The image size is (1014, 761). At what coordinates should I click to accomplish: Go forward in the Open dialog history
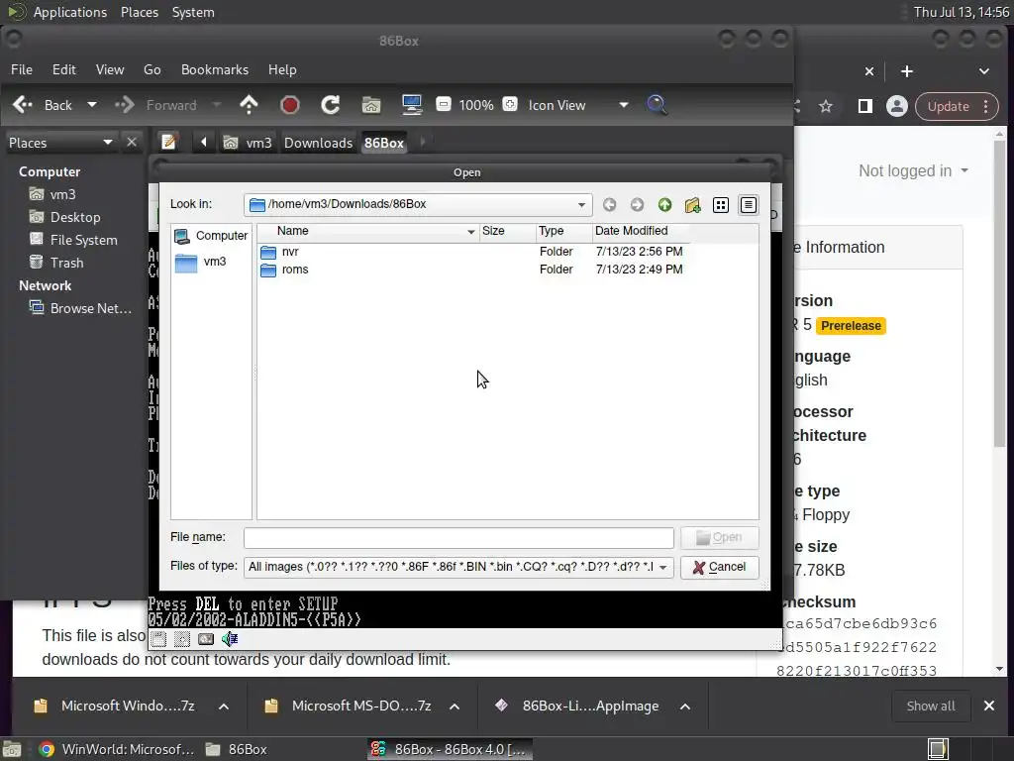pyautogui.click(x=637, y=205)
